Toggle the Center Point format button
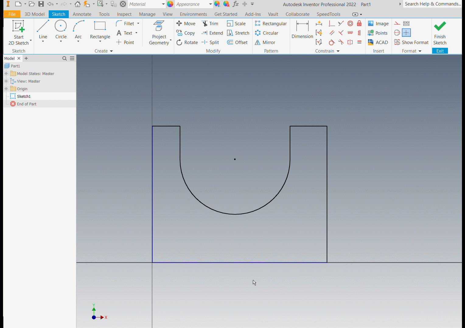Image resolution: width=465 pixels, height=328 pixels. click(x=406, y=33)
